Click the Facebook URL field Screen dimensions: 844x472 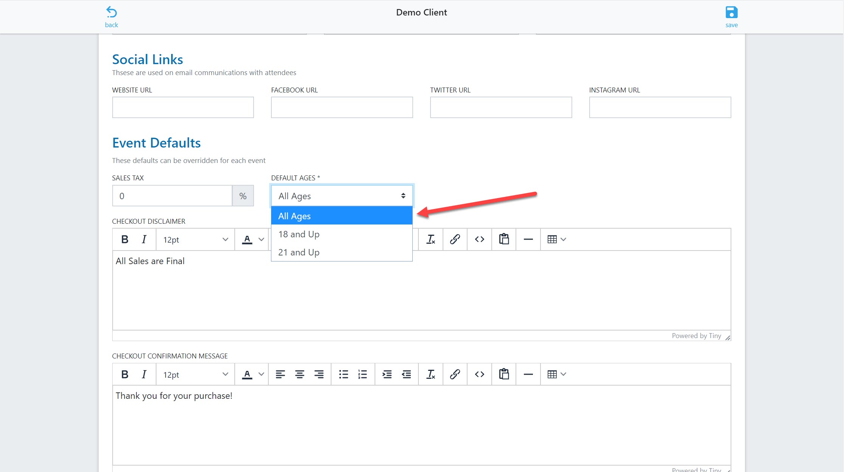(x=342, y=107)
